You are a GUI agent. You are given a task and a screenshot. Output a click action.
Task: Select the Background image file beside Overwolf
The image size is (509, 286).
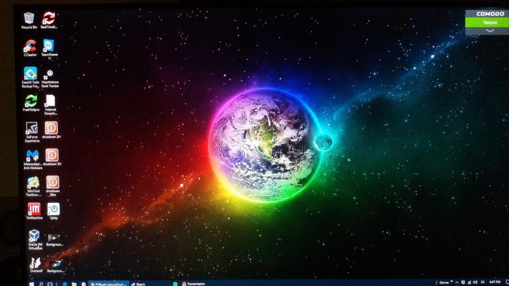tap(56, 267)
